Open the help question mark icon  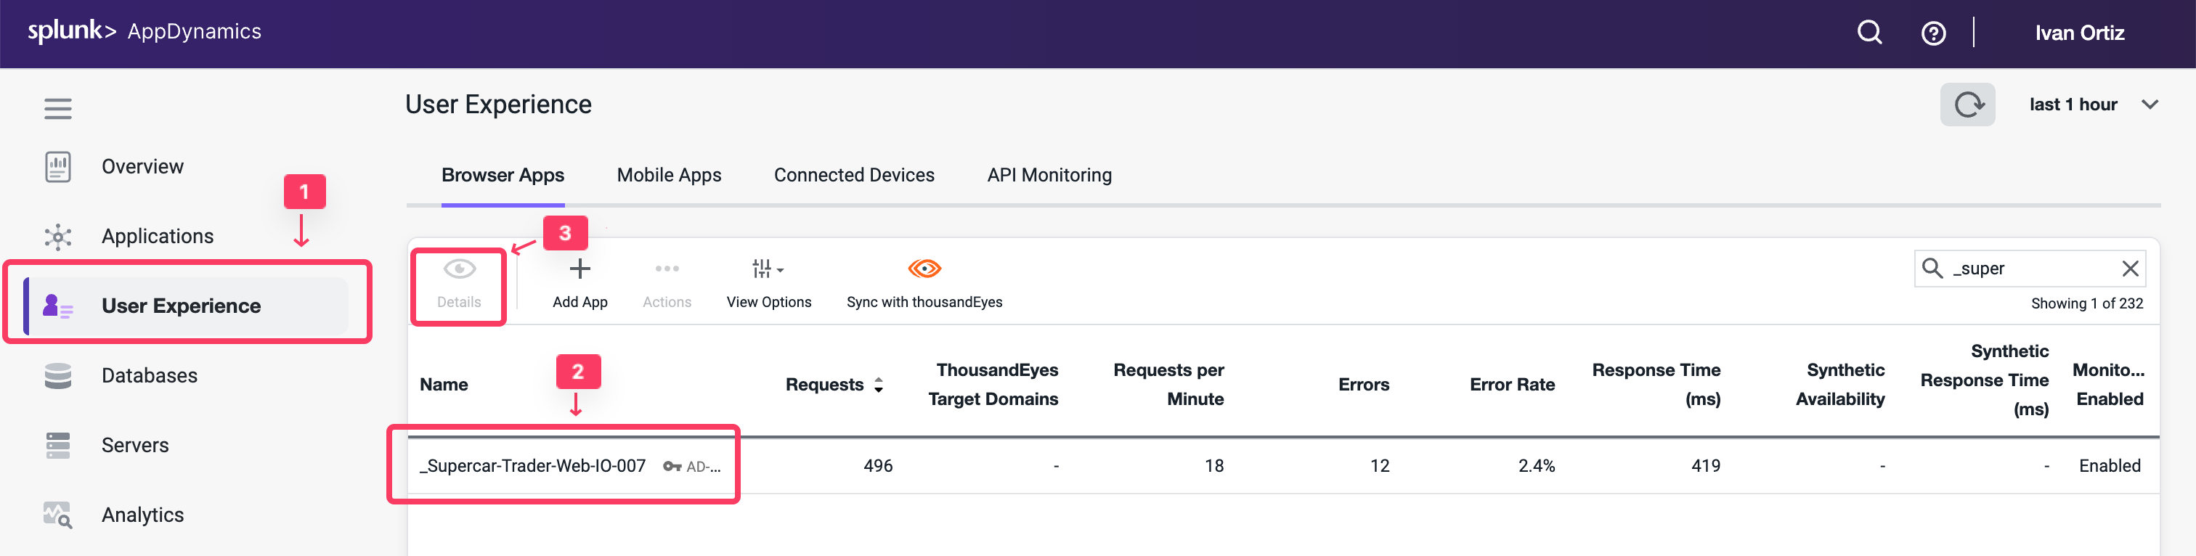1932,33
